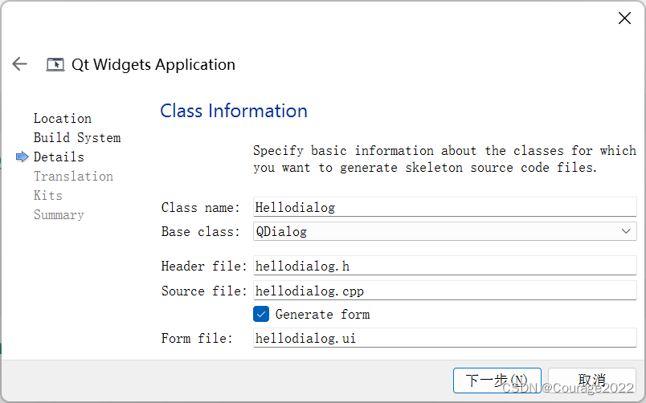The image size is (646, 403).
Task: Expand Base class list via chevron arrow
Action: 626,231
